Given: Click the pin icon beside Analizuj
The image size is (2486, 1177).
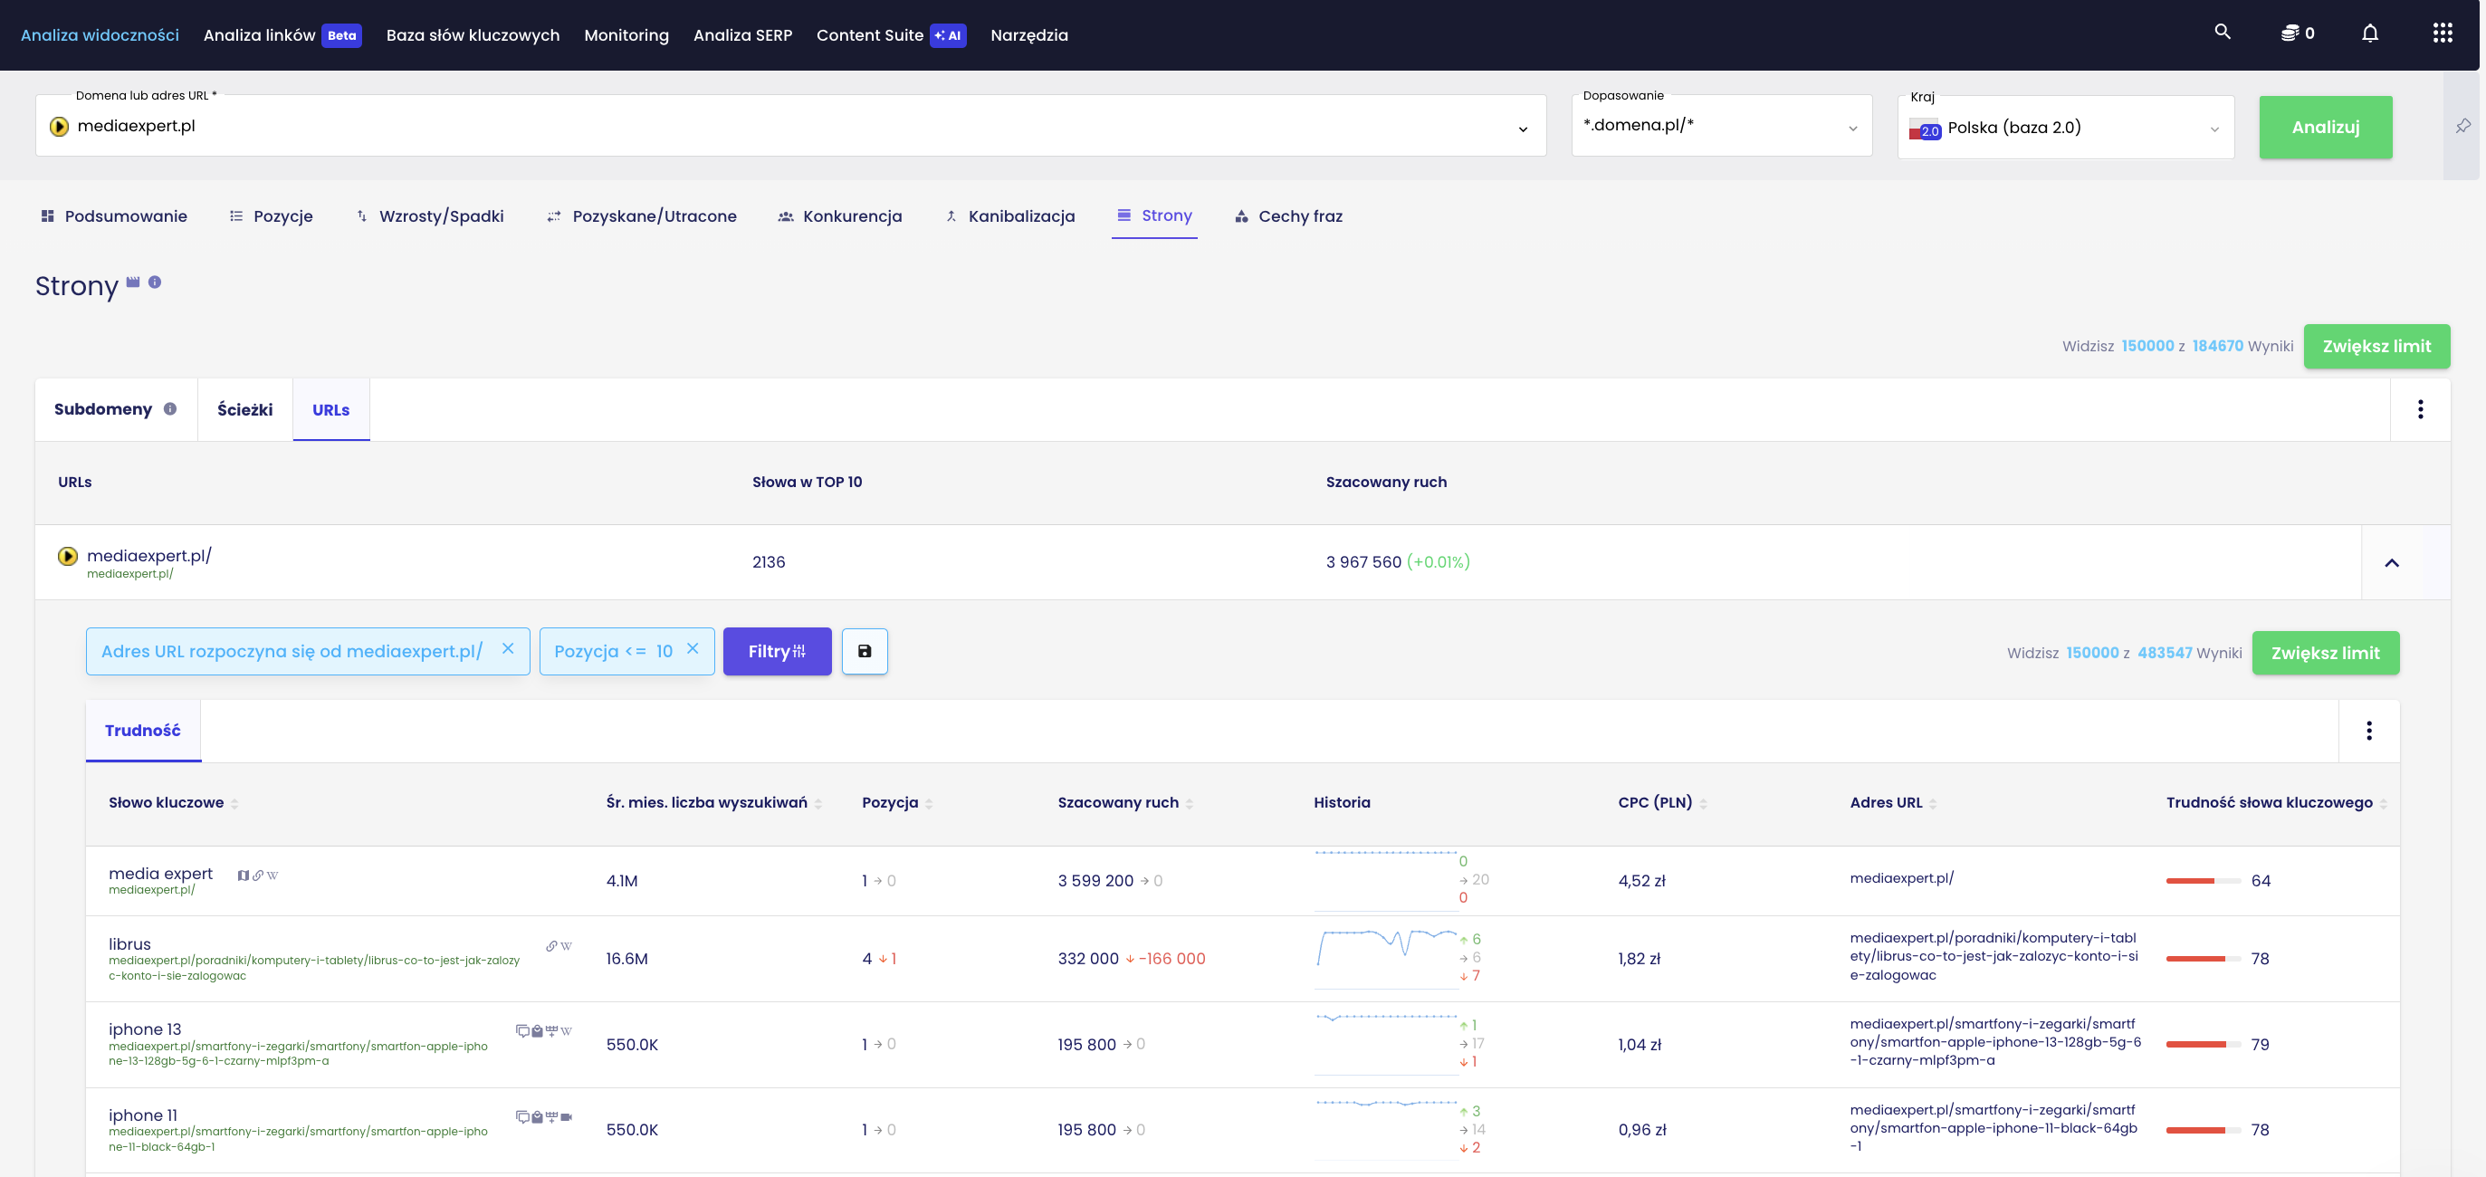Looking at the screenshot, I should tap(2462, 127).
